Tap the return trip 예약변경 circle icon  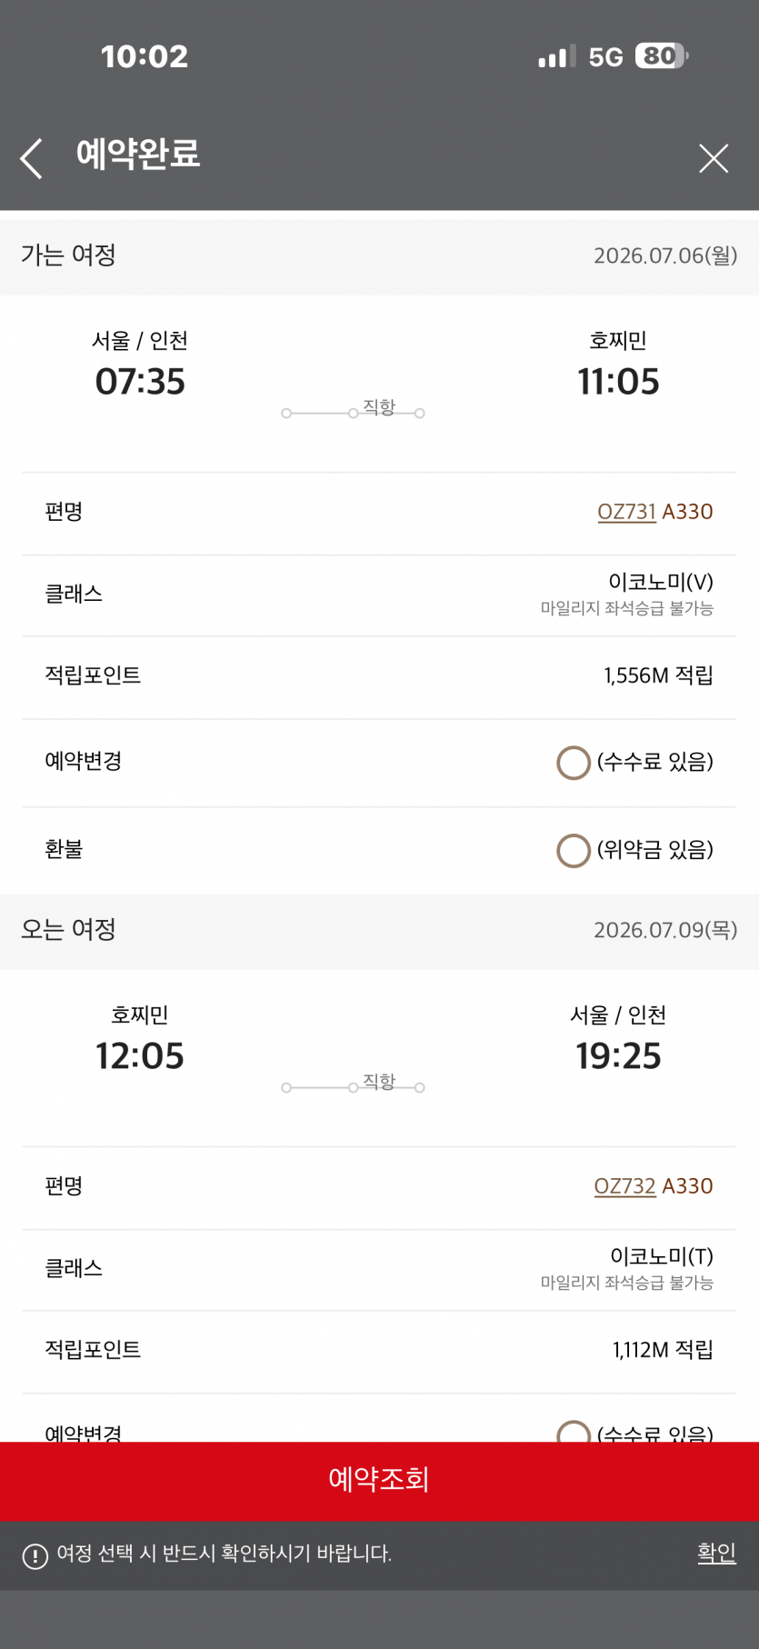tap(574, 1433)
